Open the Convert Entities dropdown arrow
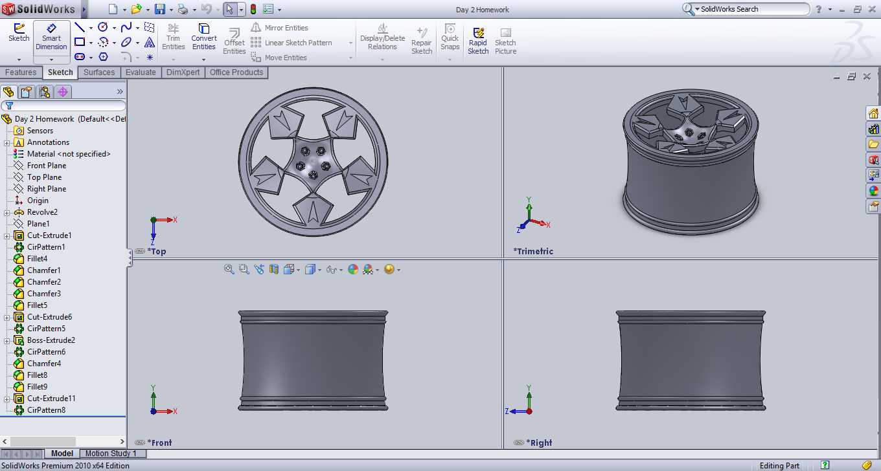Viewport: 881px width, 471px height. tap(203, 60)
